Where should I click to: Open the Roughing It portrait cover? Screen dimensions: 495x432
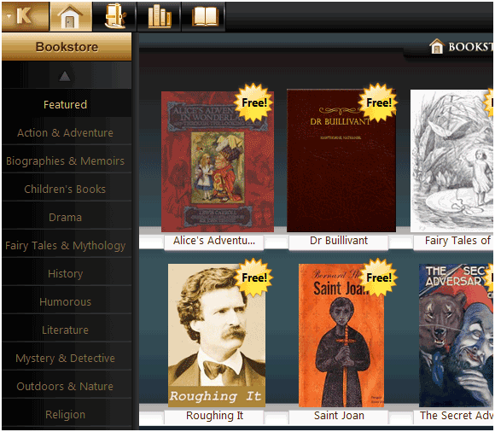[217, 336]
